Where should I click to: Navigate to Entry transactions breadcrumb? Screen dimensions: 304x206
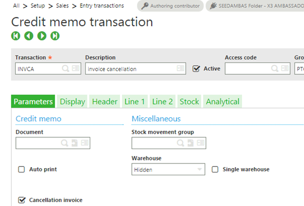coord(102,6)
